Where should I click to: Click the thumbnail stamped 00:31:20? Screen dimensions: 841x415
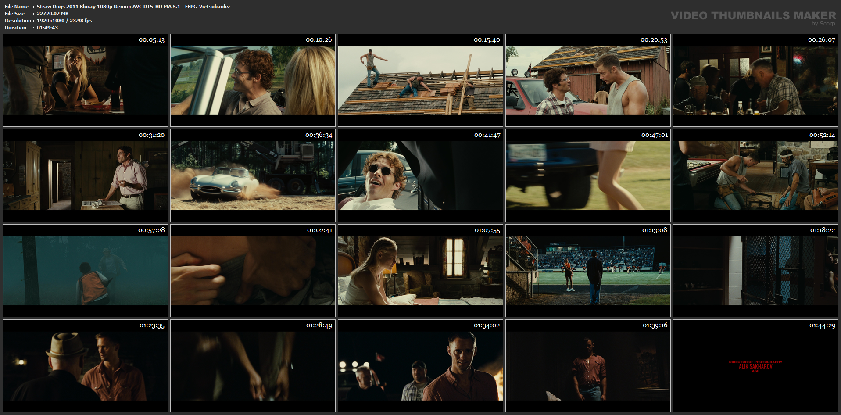pos(85,175)
